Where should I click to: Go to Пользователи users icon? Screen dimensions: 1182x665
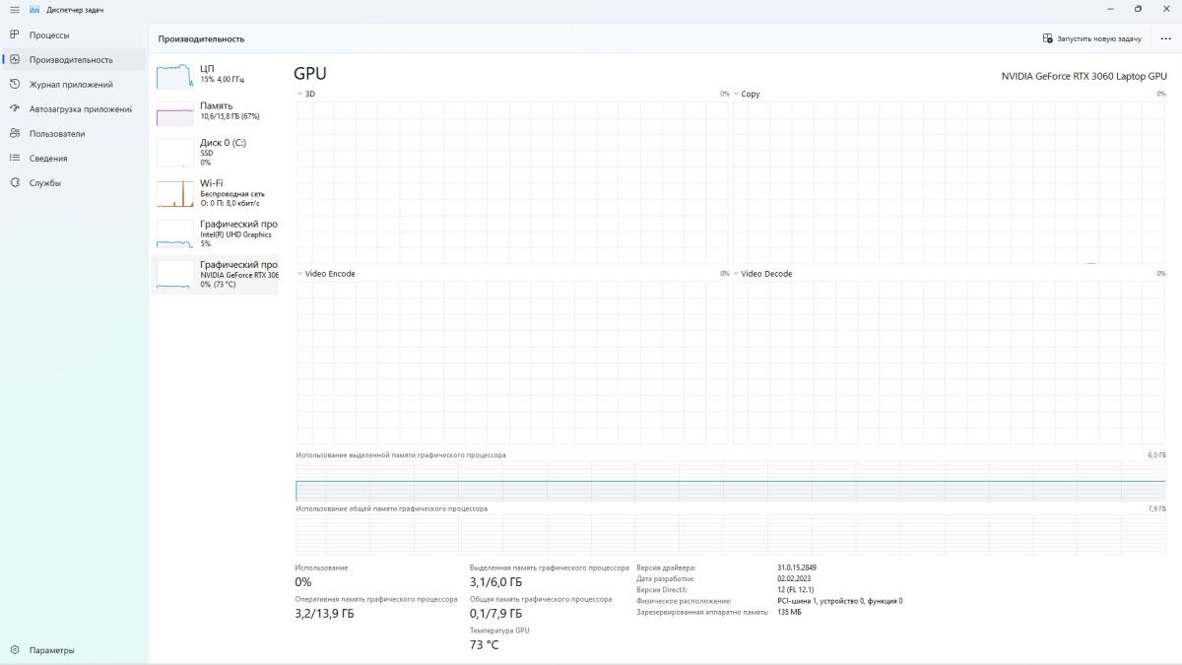15,133
